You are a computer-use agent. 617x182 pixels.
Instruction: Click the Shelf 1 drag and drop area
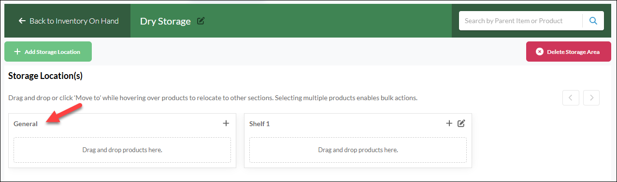tap(358, 150)
